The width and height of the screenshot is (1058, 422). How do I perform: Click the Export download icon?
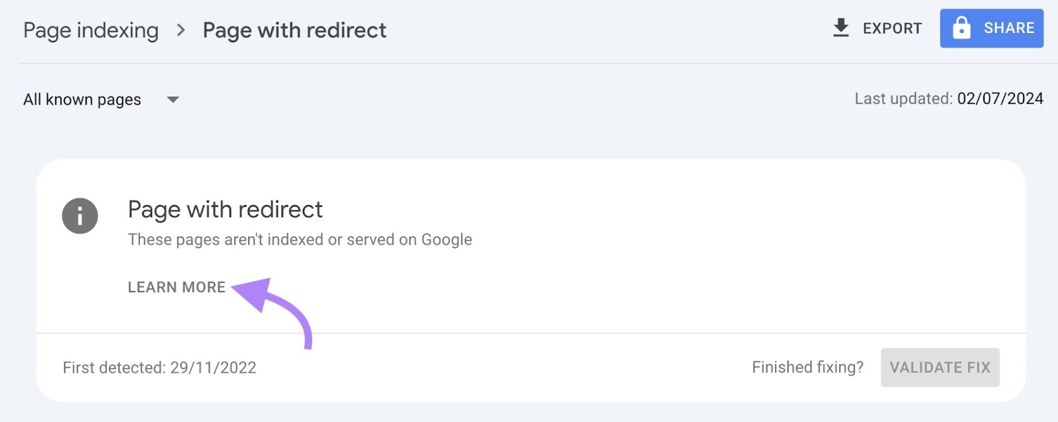click(841, 28)
